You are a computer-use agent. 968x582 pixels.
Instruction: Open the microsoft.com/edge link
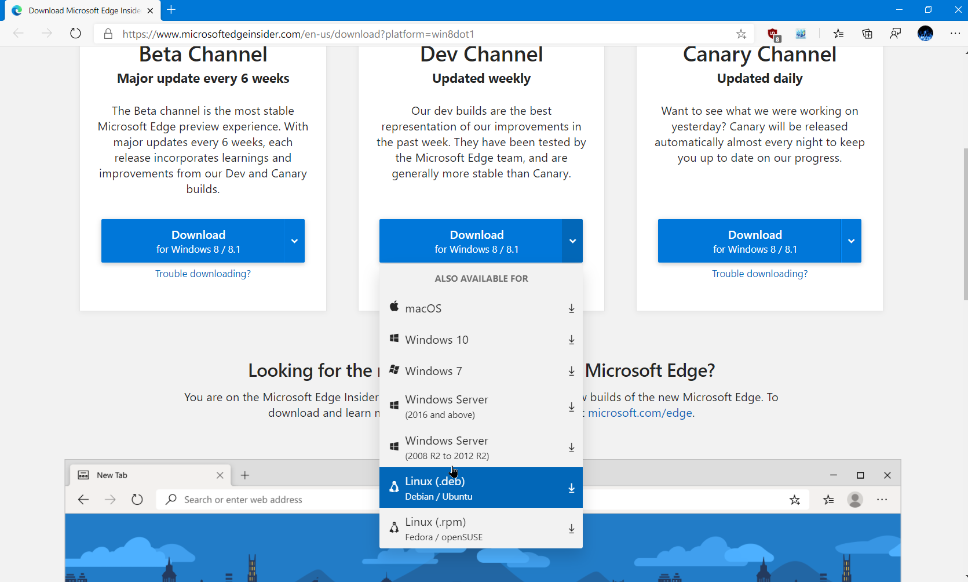pyautogui.click(x=640, y=413)
